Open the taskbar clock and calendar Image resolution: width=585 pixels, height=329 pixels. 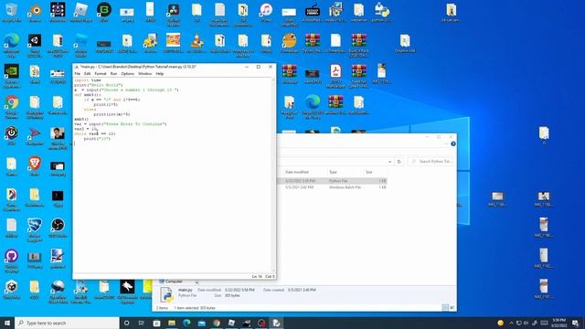[x=558, y=323]
